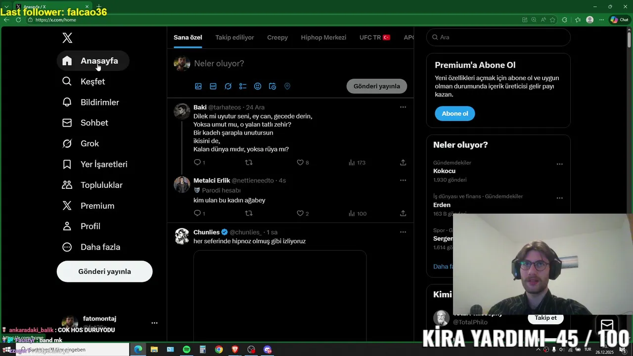Open Spotify from the taskbar
Screen dimensions: 633x356
(186, 350)
